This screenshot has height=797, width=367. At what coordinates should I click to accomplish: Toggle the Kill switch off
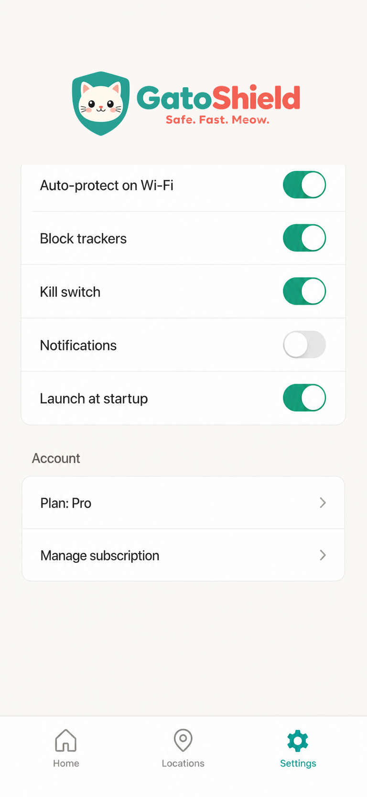click(x=304, y=291)
